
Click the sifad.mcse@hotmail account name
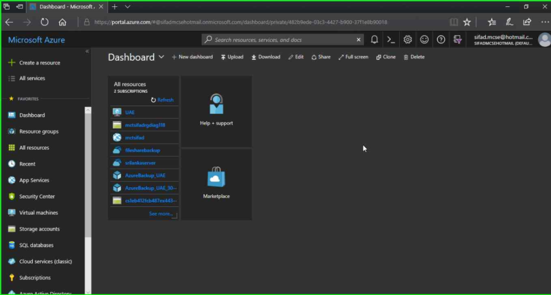[503, 37]
